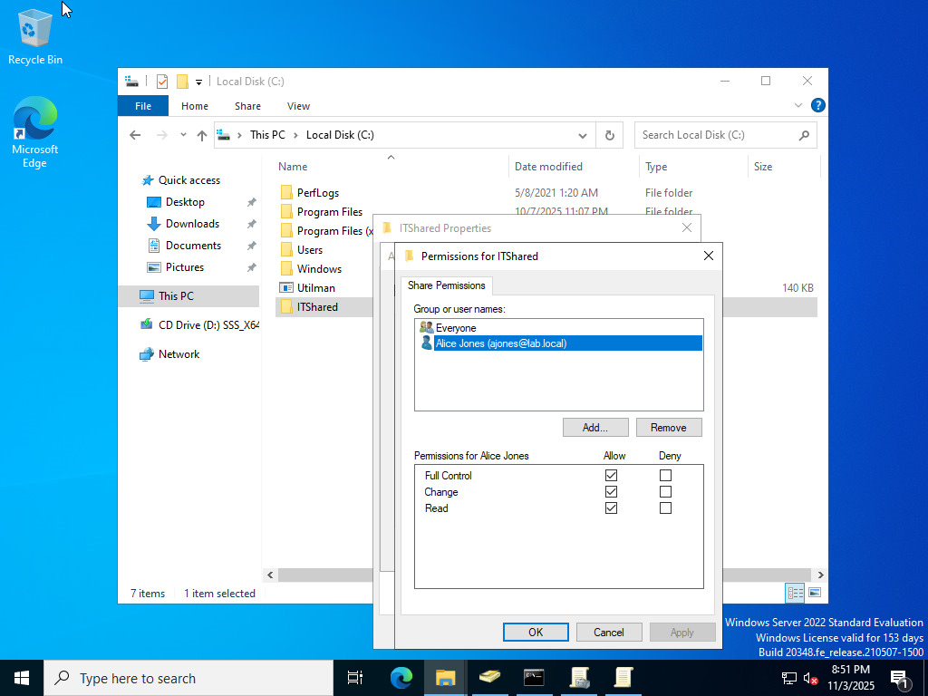Uncheck Allow checkbox for Read
The image size is (928, 696).
tap(611, 508)
